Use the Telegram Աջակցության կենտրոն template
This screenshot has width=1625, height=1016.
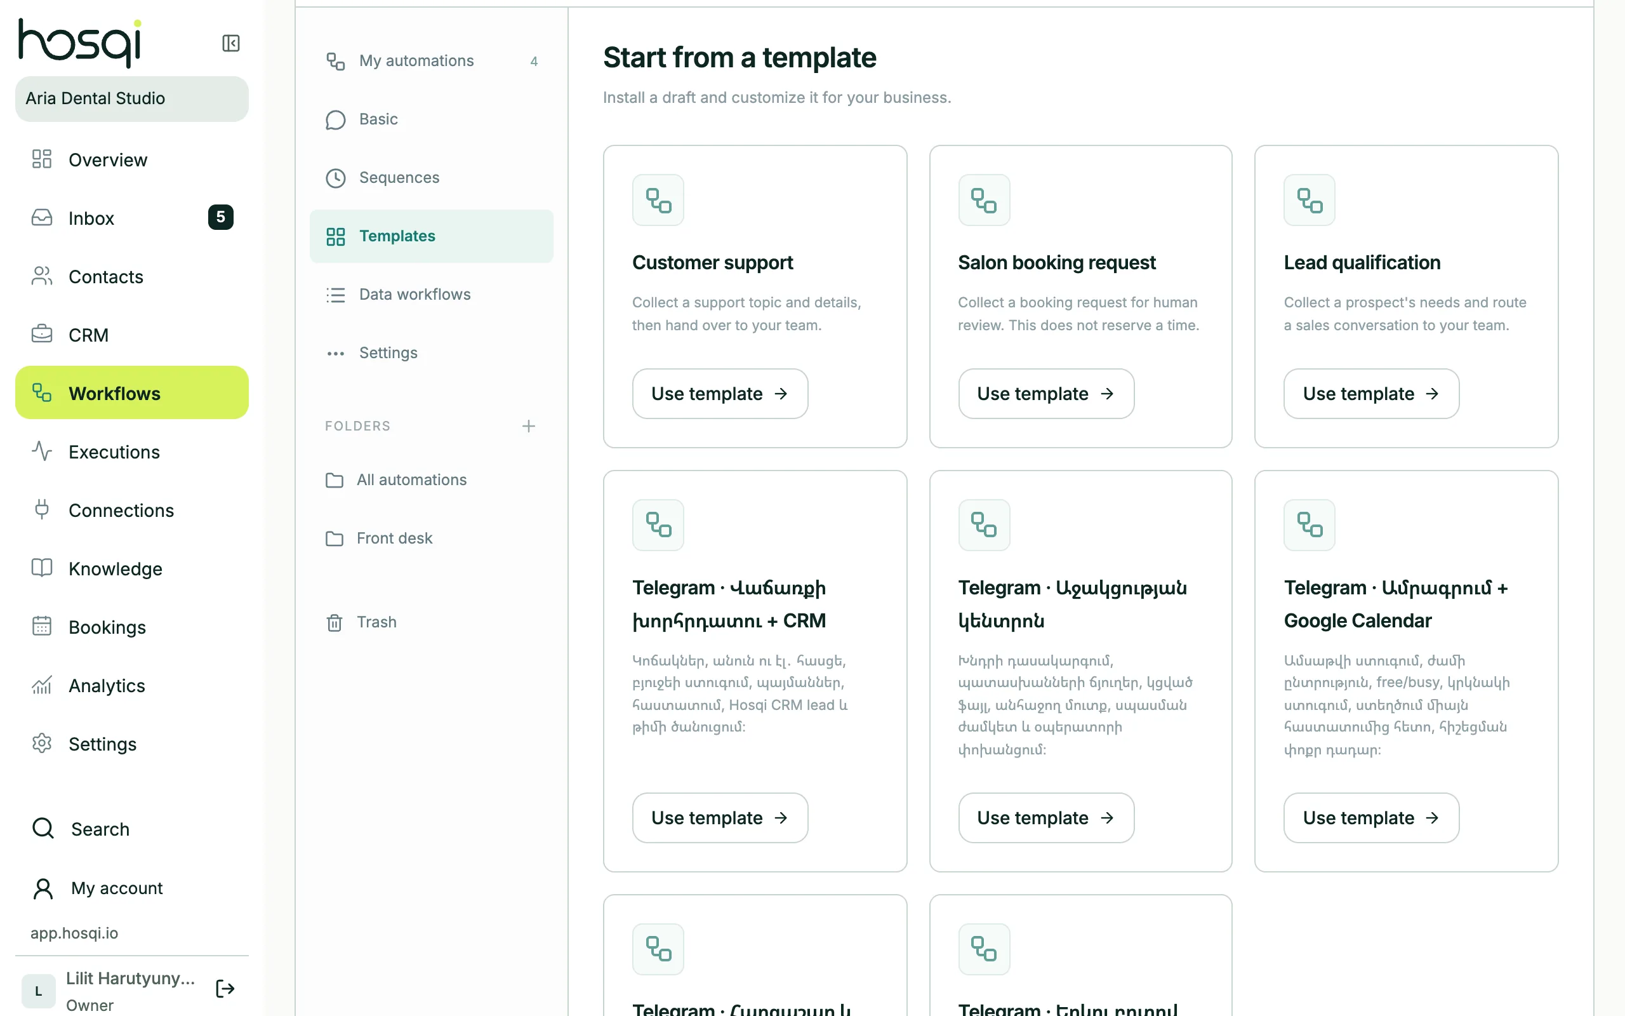pyautogui.click(x=1045, y=818)
